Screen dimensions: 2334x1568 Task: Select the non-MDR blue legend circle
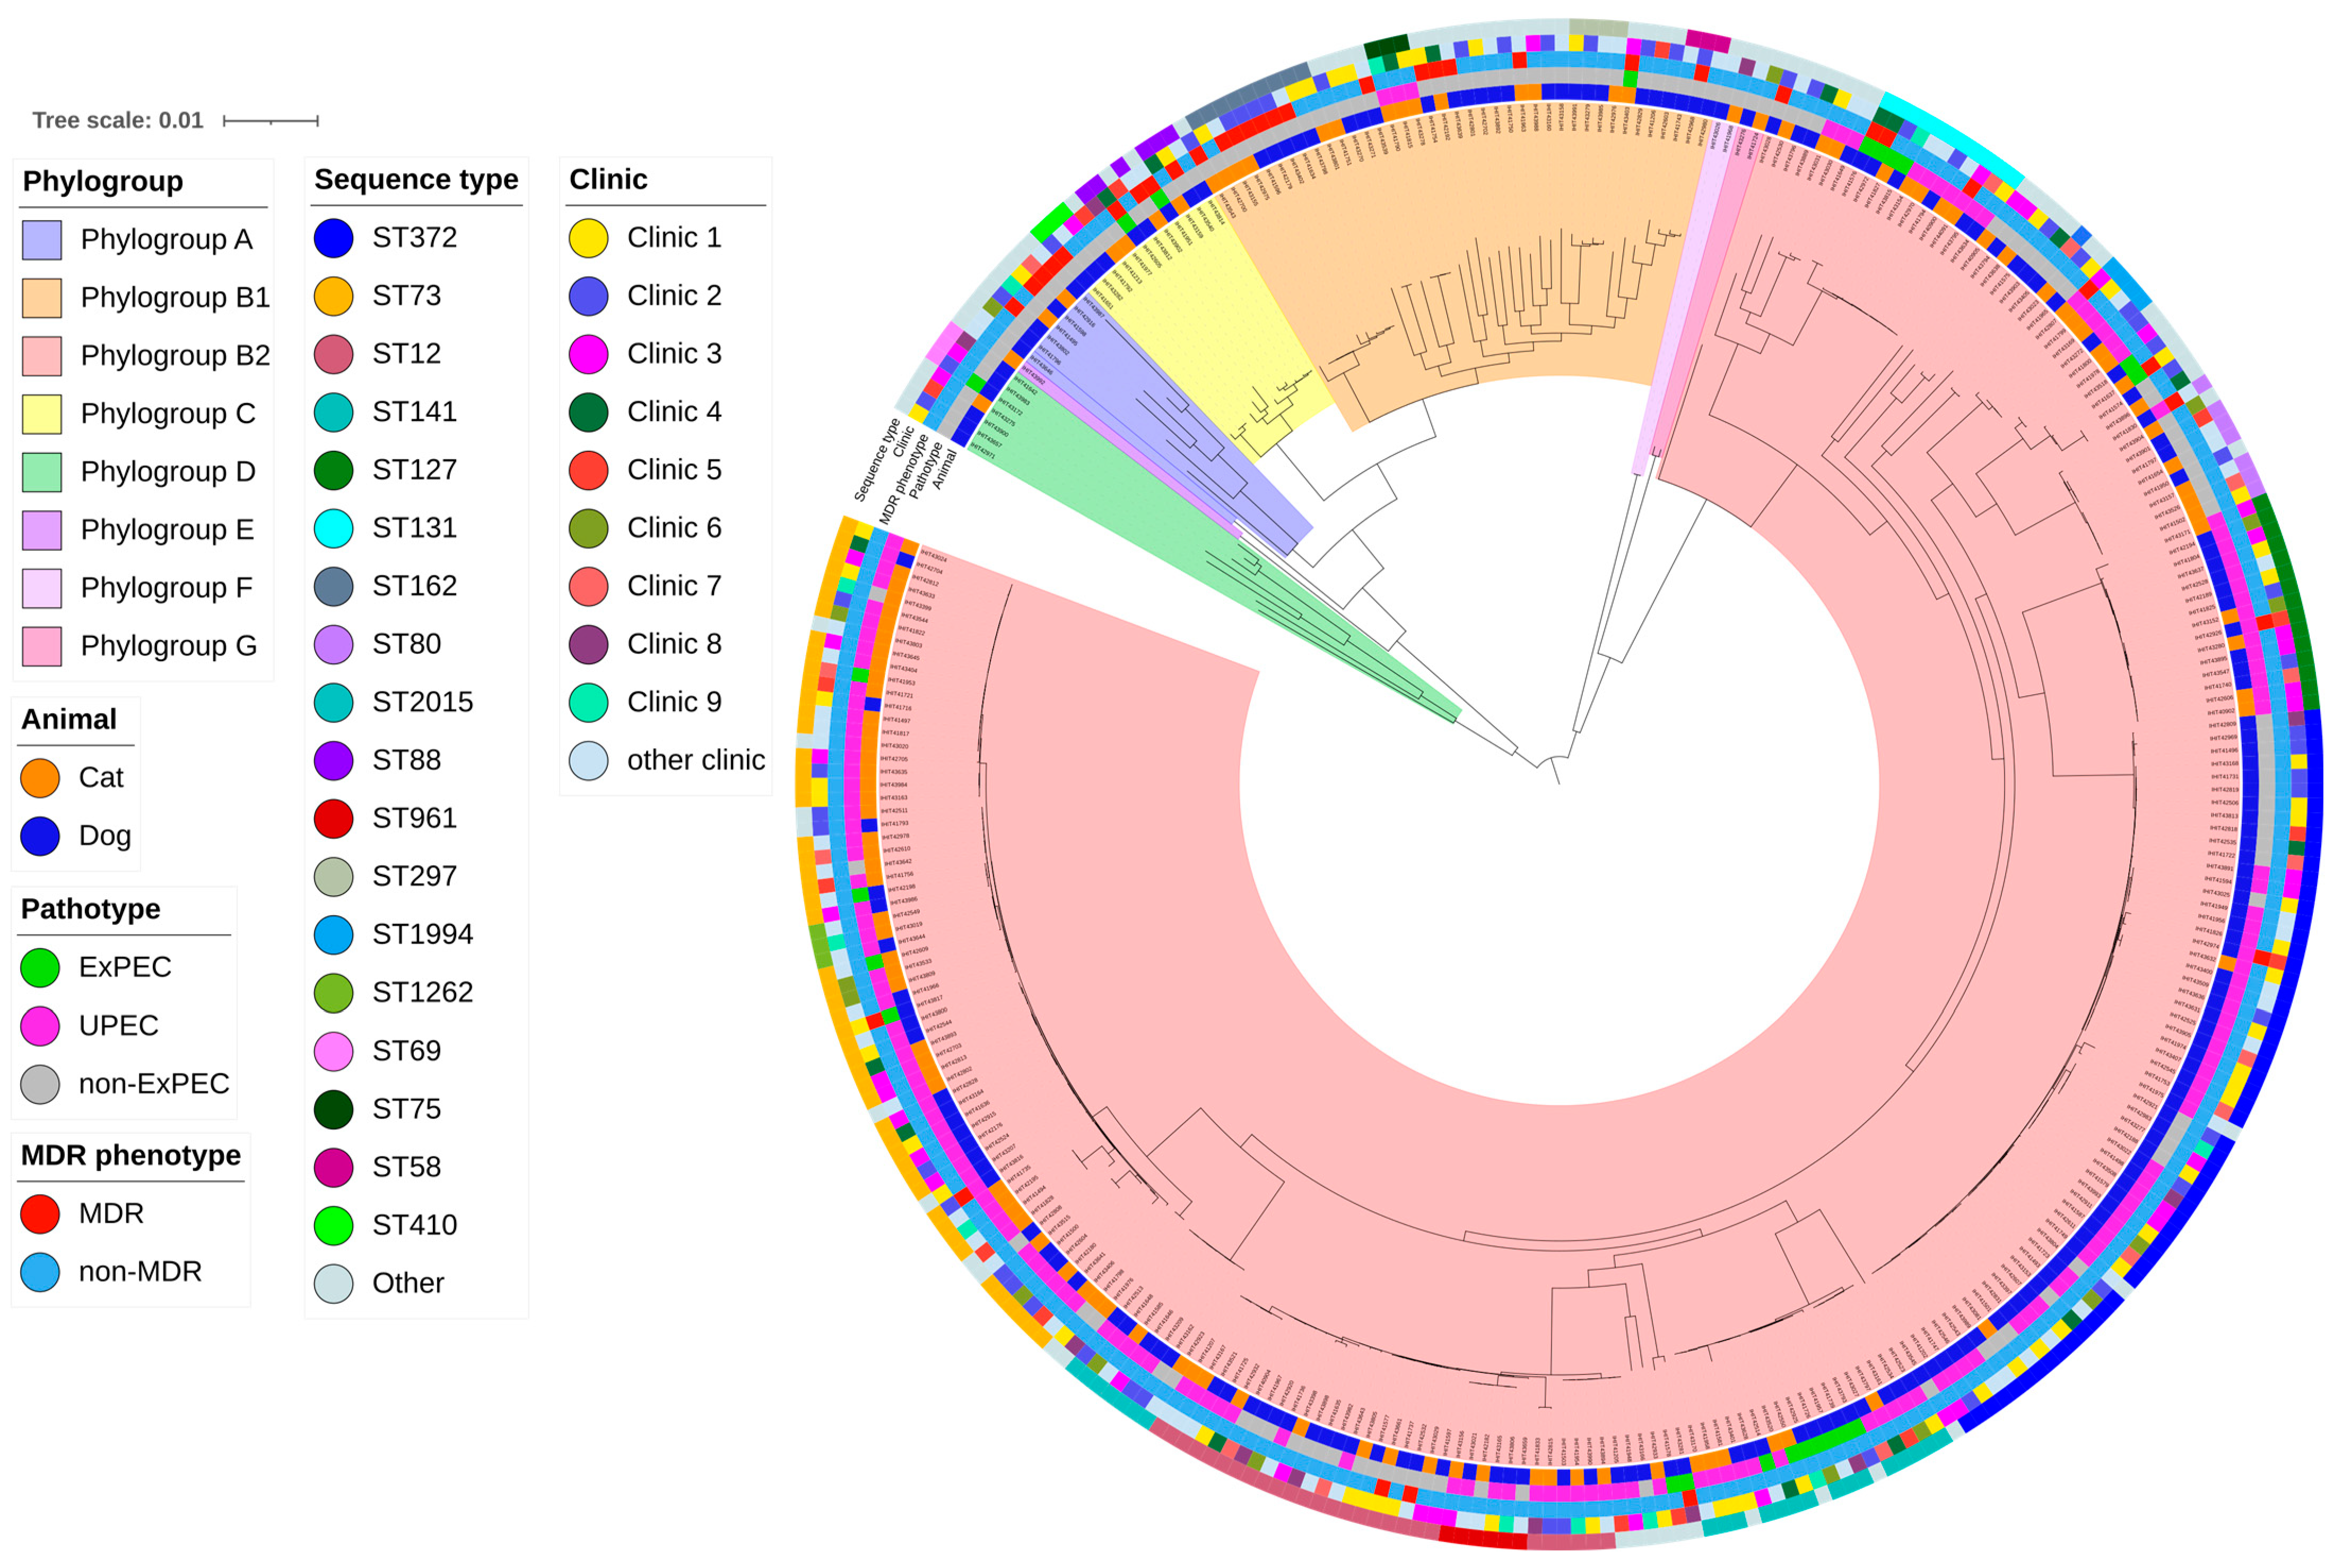point(40,1272)
